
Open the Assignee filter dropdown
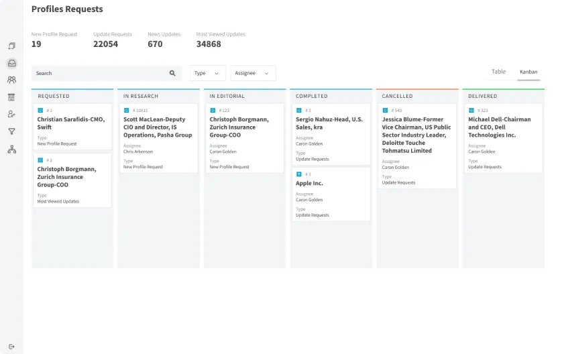253,73
